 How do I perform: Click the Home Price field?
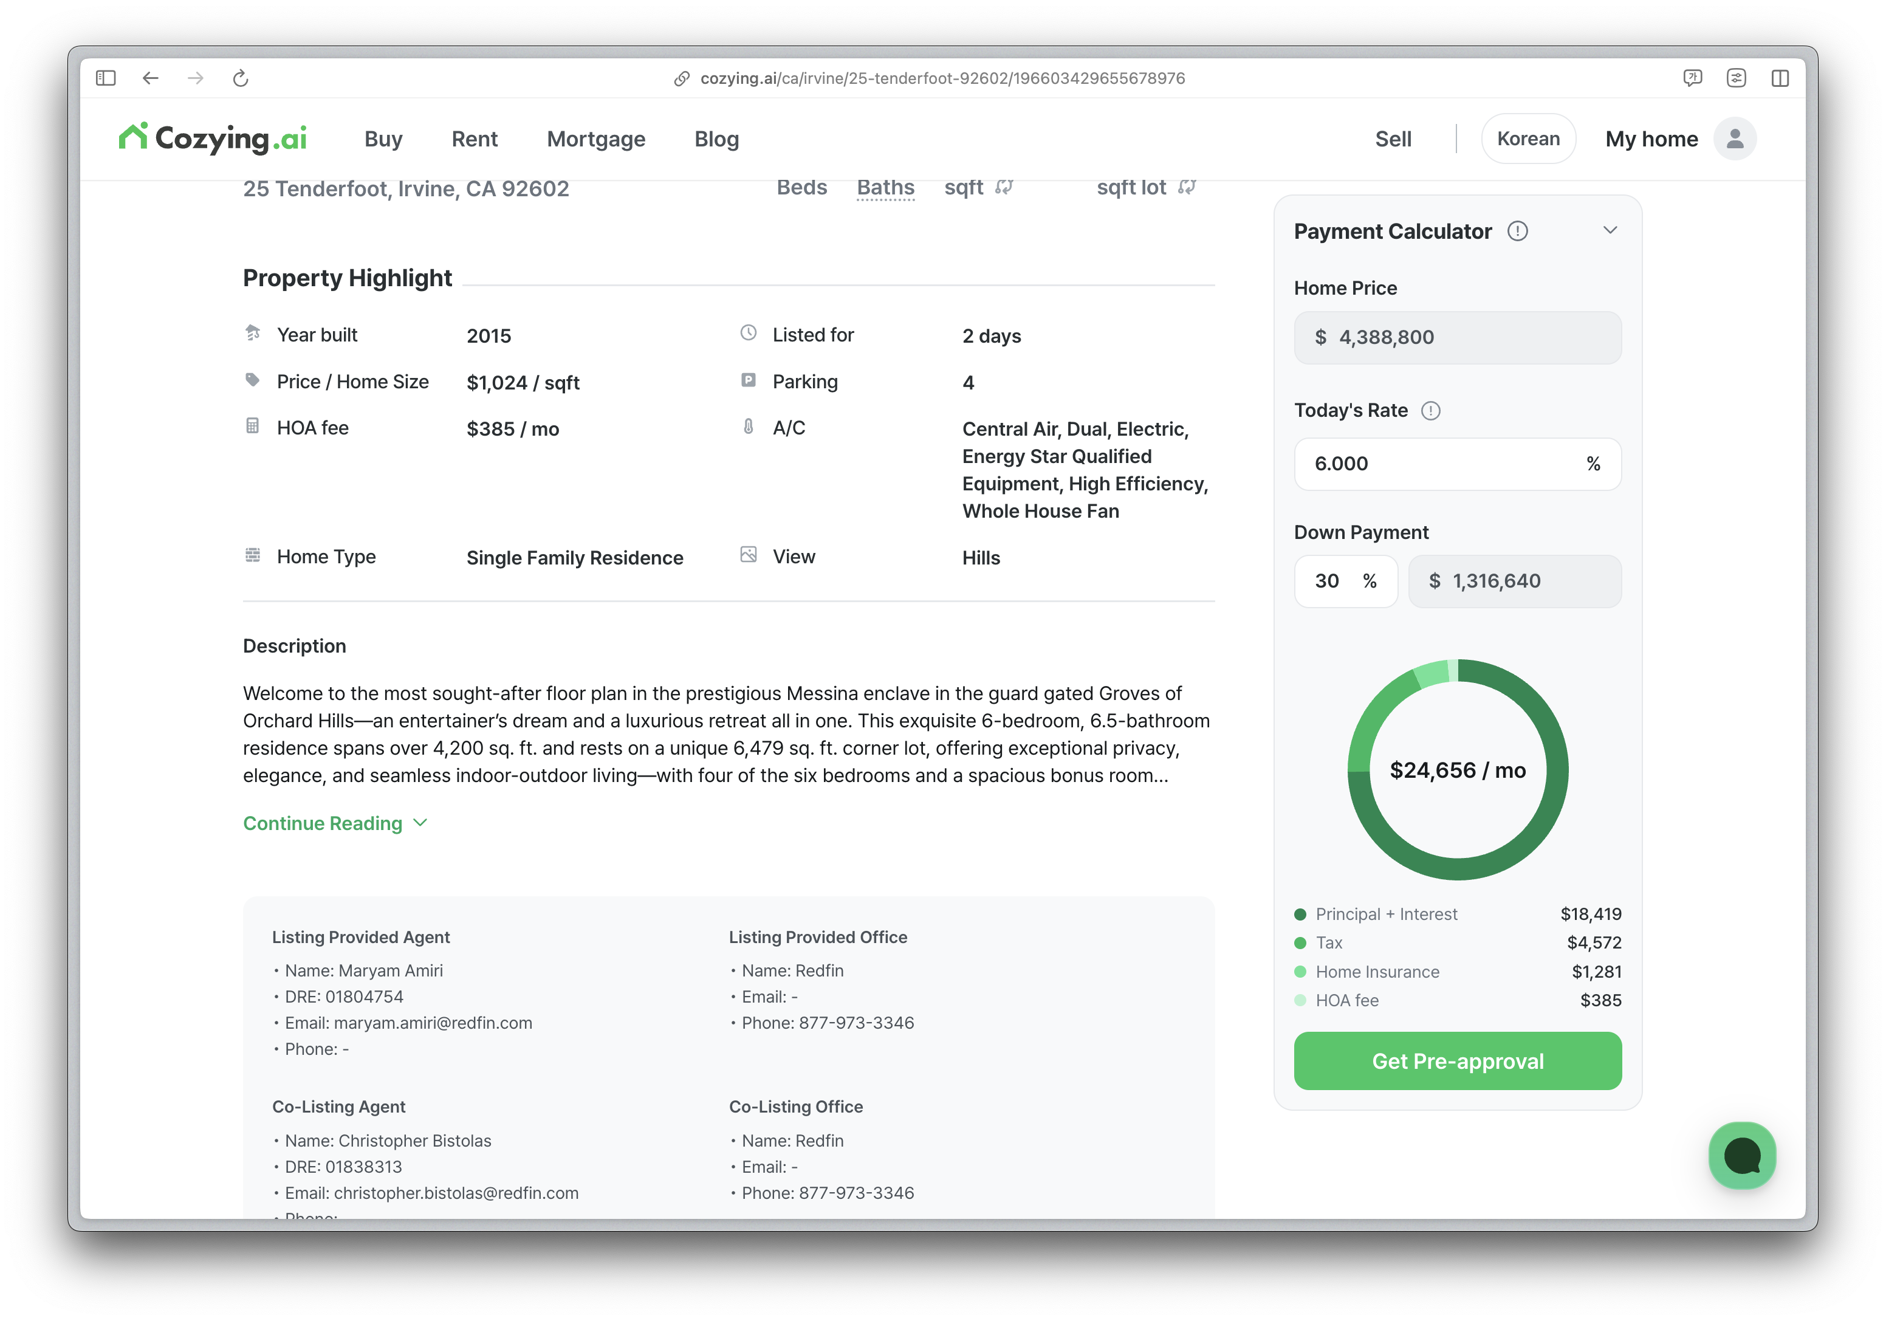click(x=1457, y=338)
